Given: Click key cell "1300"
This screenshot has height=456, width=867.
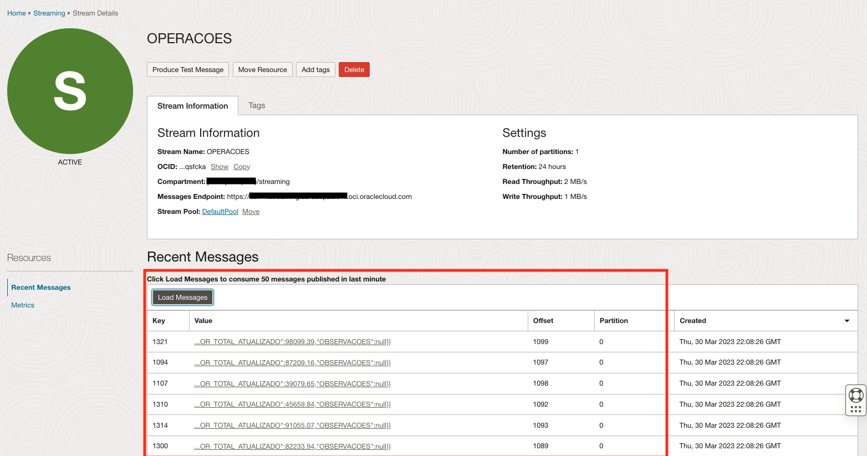Looking at the screenshot, I should point(160,446).
